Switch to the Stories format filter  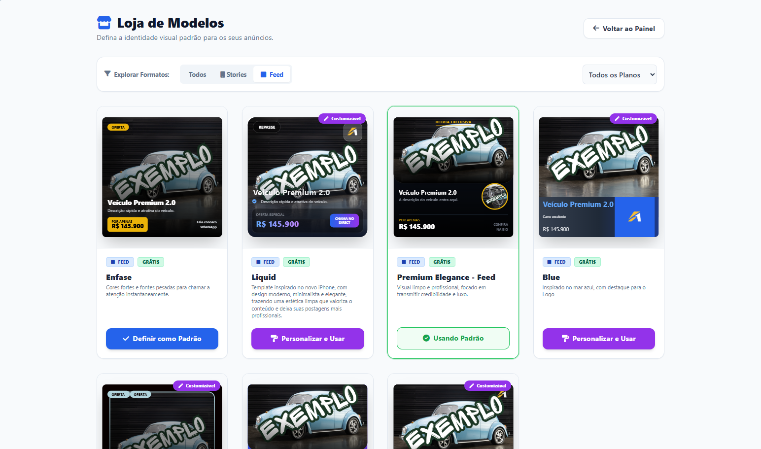(233, 74)
